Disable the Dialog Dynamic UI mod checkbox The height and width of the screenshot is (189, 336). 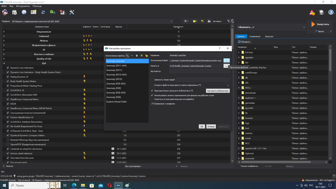pyautogui.click(x=8, y=77)
